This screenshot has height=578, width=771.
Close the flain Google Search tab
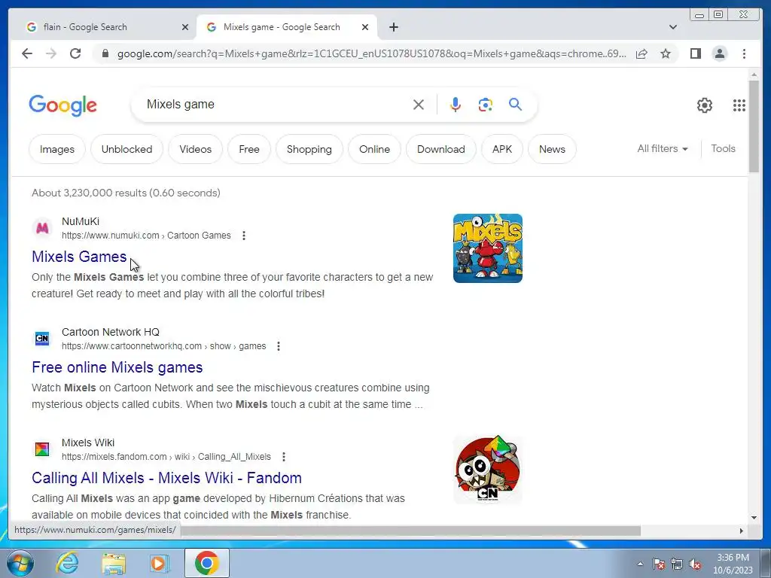coord(185,27)
